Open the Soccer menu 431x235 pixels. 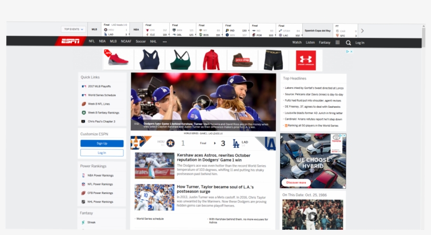coord(140,42)
